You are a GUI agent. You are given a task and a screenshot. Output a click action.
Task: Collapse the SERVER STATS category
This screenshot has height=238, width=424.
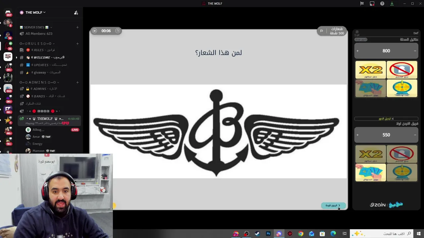pyautogui.click(x=36, y=27)
